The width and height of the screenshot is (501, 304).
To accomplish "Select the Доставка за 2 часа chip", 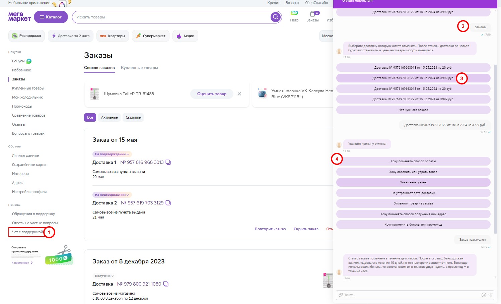I will click(71, 36).
